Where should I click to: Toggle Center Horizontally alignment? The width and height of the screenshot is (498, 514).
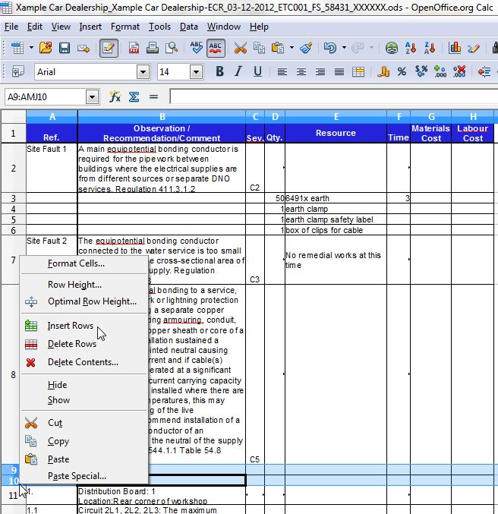click(x=301, y=72)
